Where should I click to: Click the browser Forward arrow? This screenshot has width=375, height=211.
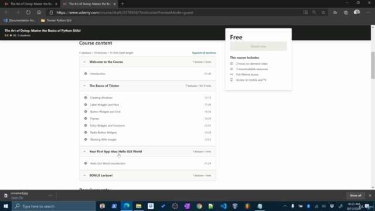(x=17, y=12)
